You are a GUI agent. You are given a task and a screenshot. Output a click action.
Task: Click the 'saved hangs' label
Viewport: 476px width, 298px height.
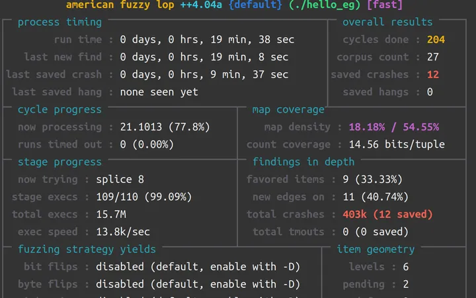tap(376, 92)
